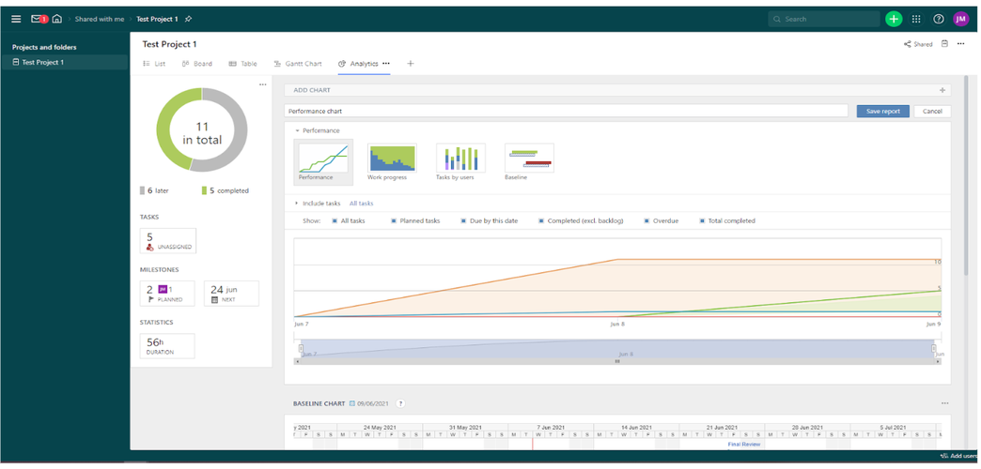Click the green plus create button
The image size is (981, 469).
[x=894, y=19]
